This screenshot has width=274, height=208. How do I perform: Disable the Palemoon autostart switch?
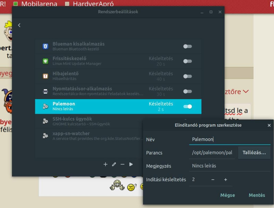pos(187,107)
